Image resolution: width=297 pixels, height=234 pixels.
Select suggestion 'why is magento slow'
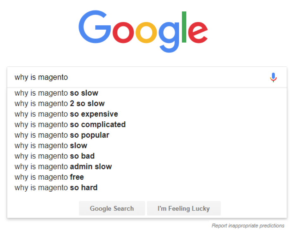click(51, 146)
